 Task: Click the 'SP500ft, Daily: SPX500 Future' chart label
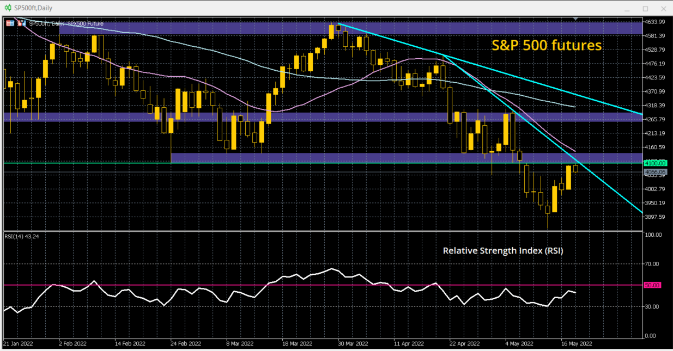click(x=66, y=23)
